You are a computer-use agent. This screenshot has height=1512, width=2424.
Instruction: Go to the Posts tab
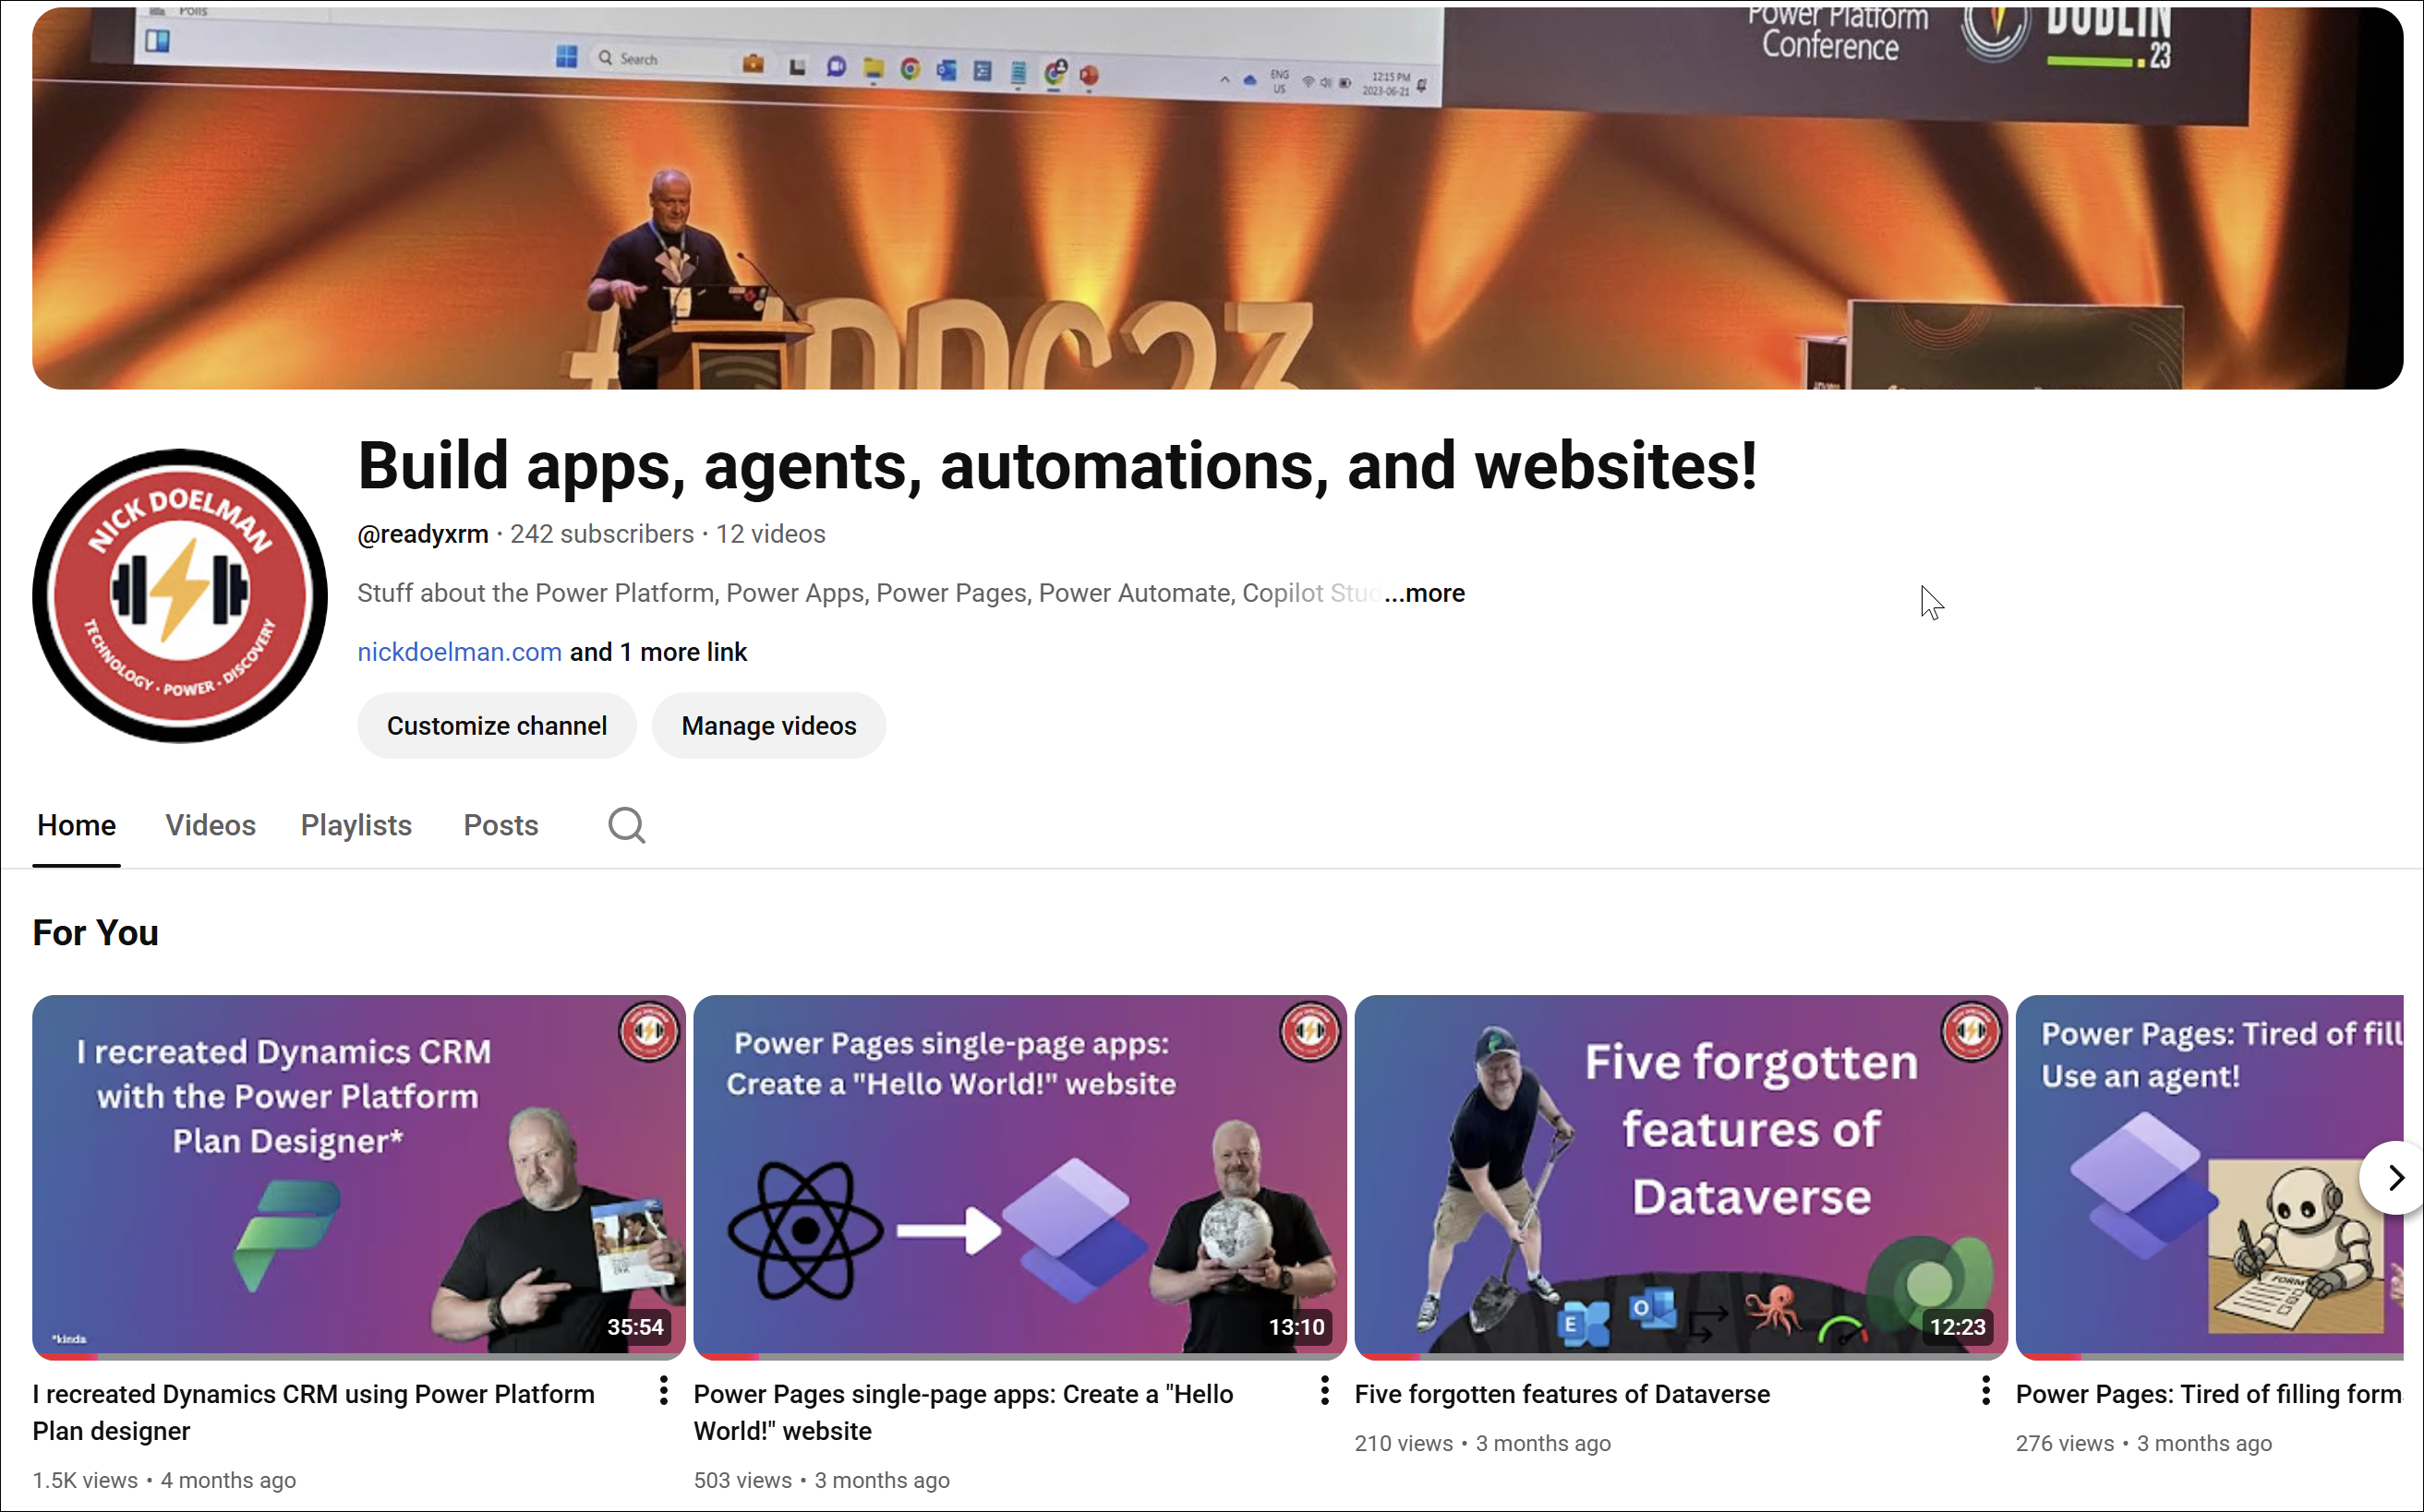(500, 825)
